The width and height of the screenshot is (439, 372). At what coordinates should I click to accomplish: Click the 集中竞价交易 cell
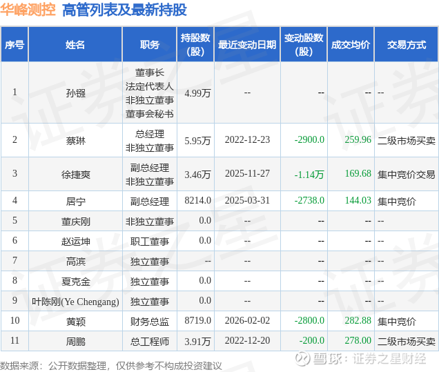407,175
